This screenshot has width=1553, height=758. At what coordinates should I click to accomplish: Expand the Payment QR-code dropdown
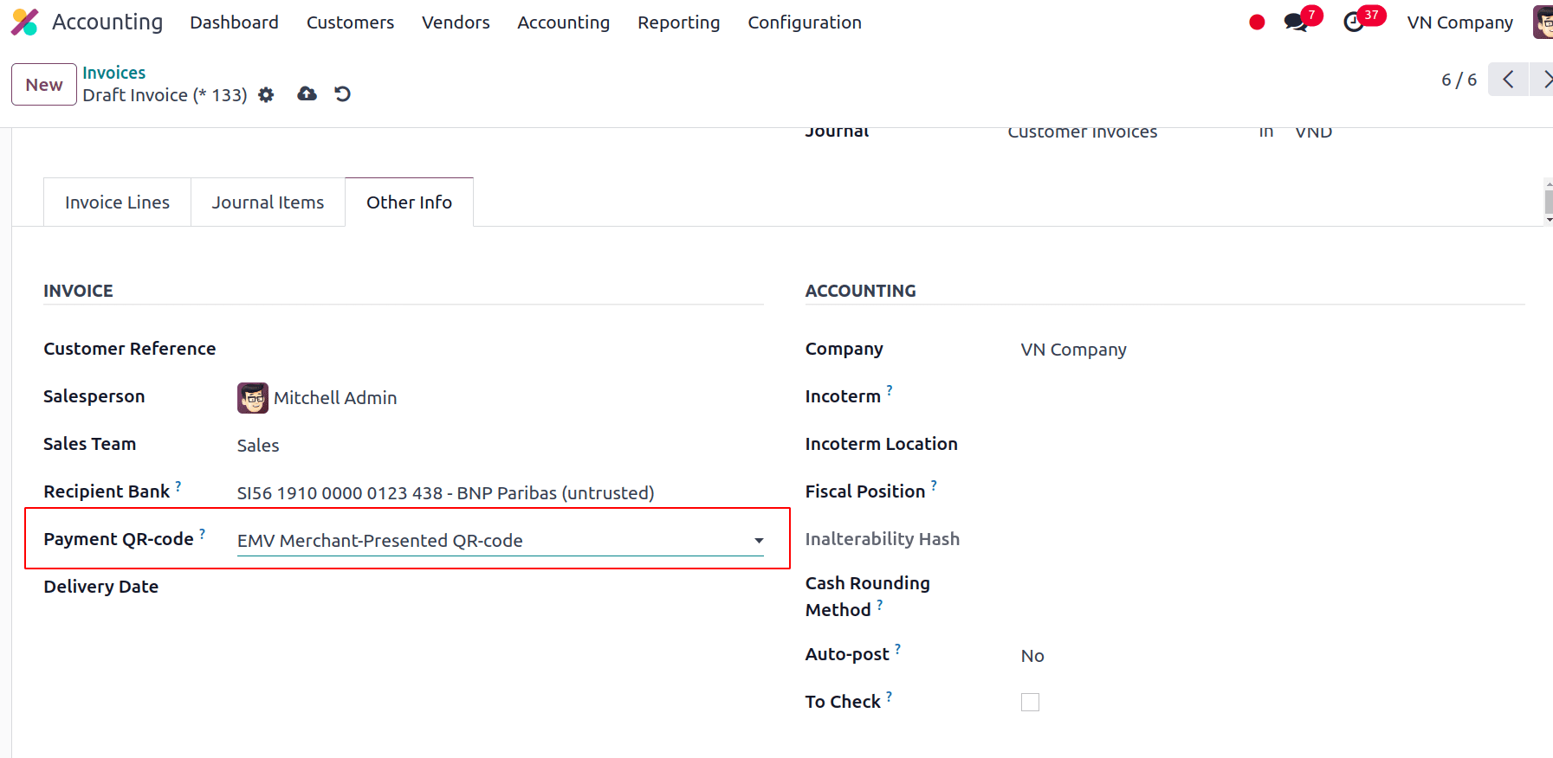pyautogui.click(x=759, y=541)
